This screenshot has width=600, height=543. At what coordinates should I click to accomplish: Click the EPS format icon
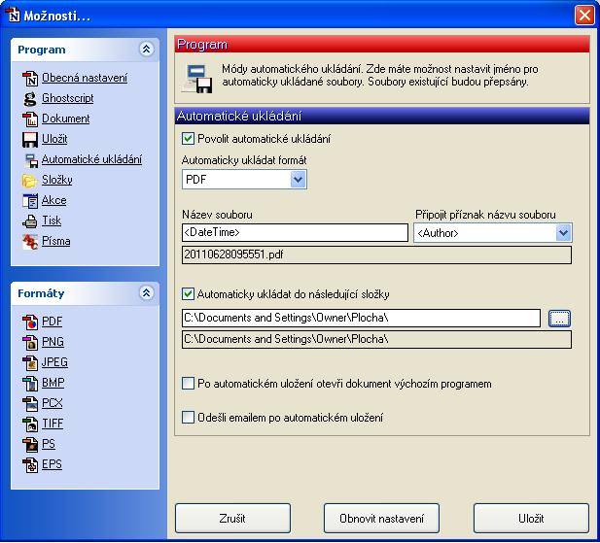tap(30, 465)
